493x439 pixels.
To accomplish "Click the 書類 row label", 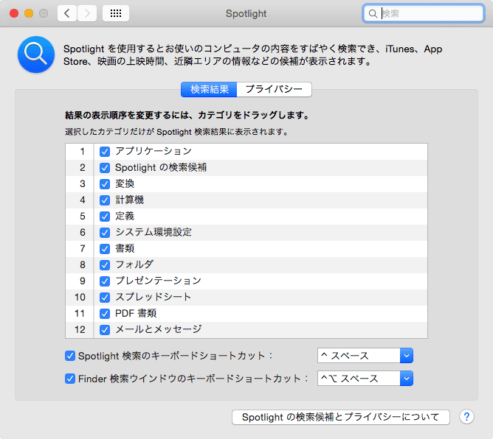I will (x=125, y=248).
